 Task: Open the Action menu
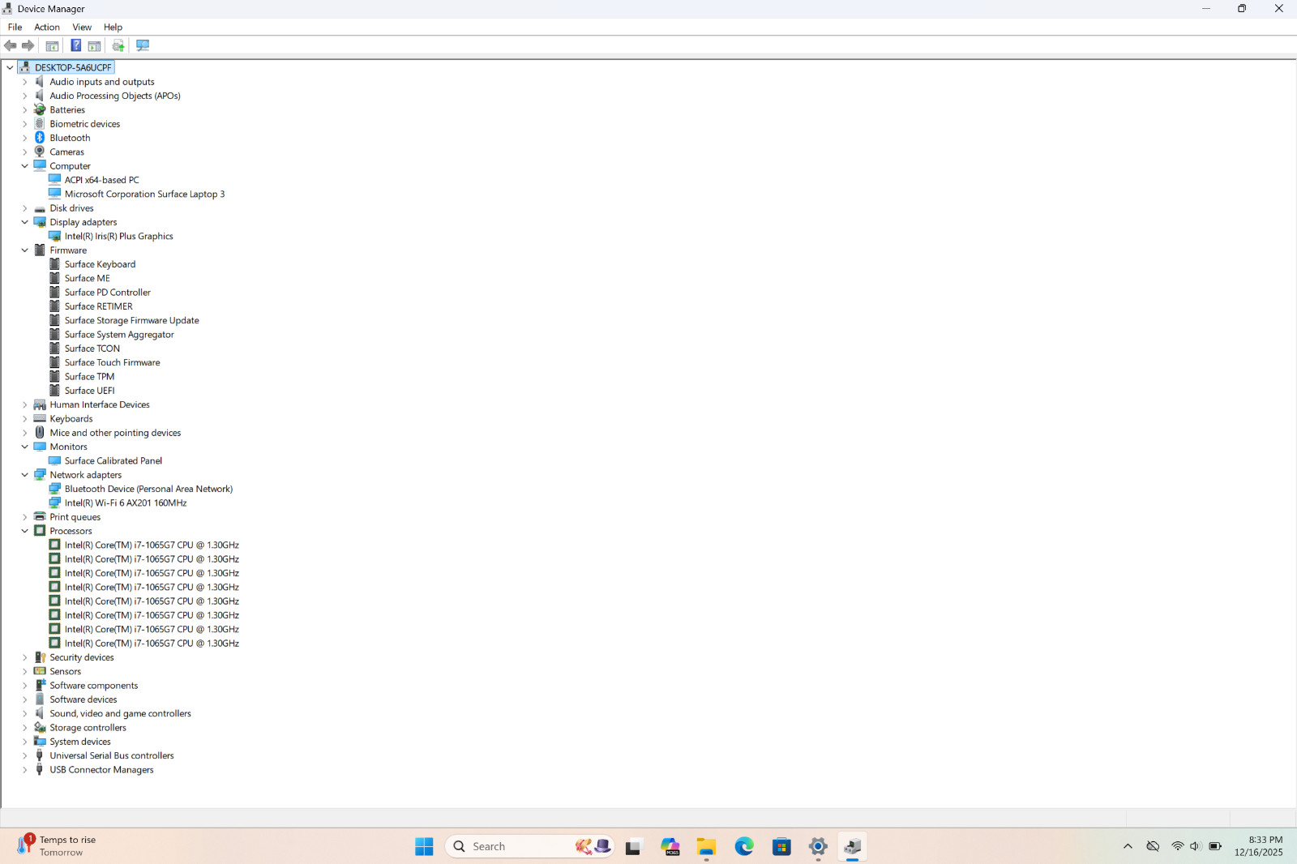pos(47,27)
